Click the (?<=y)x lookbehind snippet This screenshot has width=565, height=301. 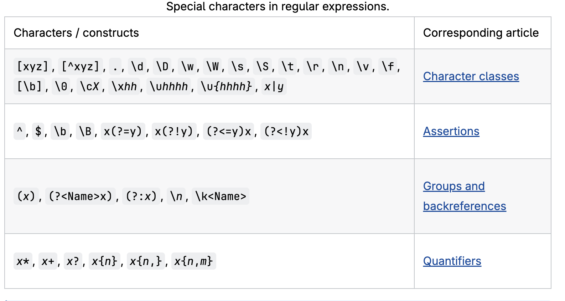click(229, 131)
